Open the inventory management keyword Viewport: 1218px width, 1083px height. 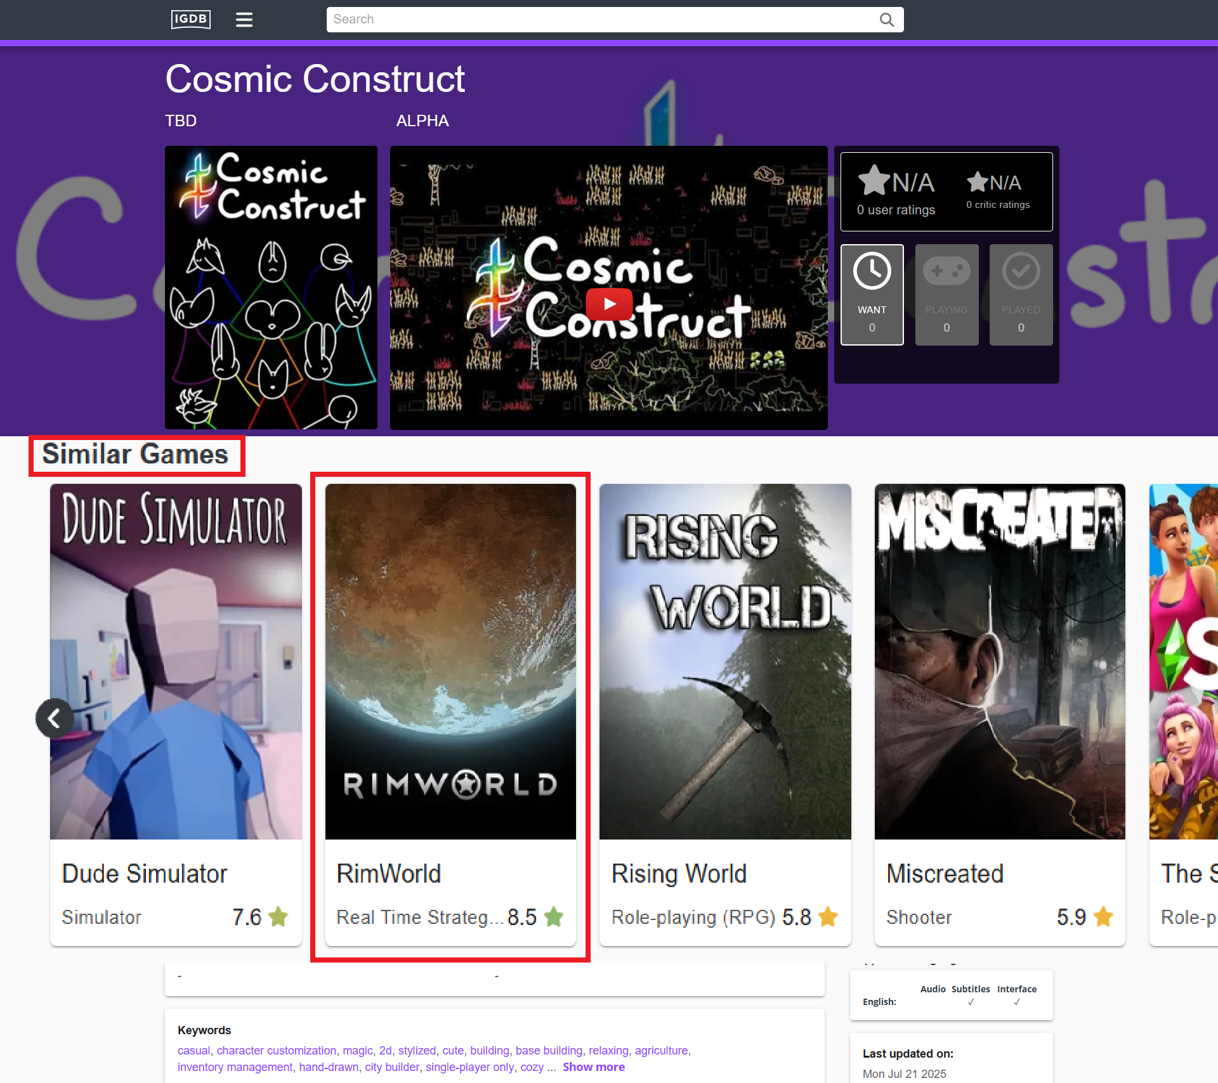click(x=235, y=1067)
